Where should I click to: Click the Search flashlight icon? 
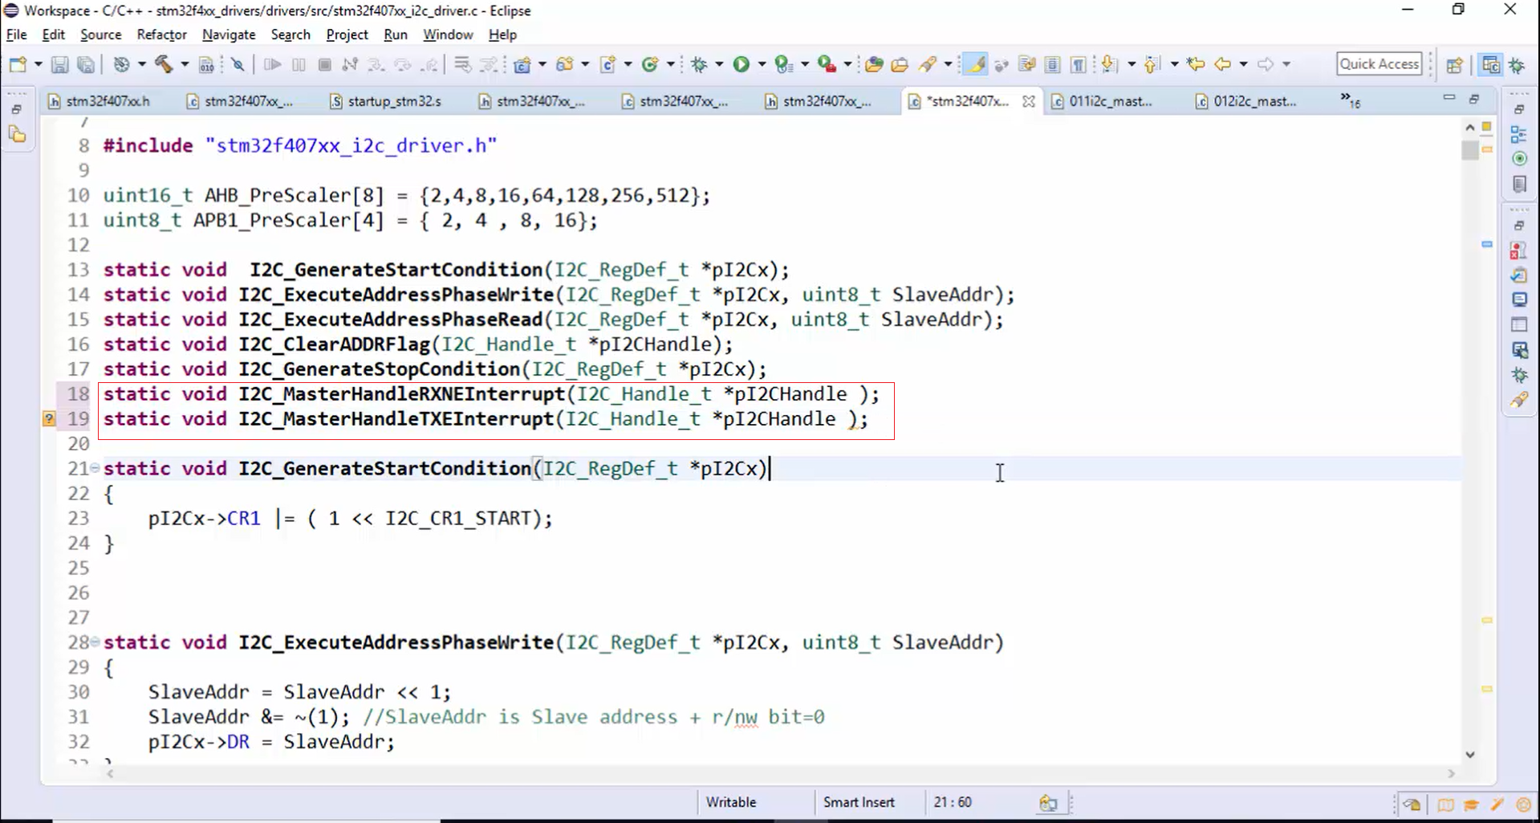click(x=928, y=64)
